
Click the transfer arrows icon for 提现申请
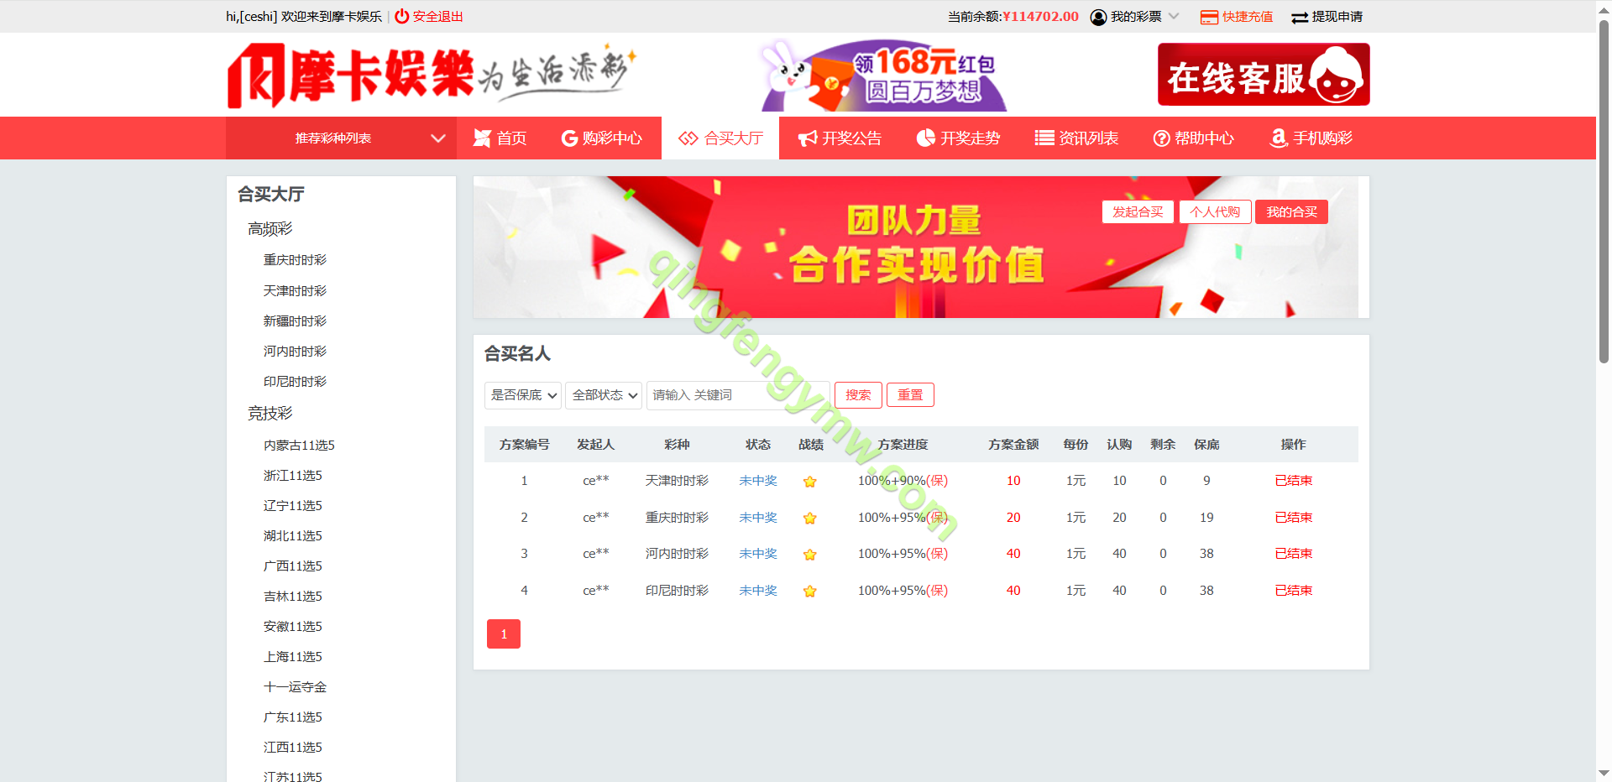click(1299, 18)
